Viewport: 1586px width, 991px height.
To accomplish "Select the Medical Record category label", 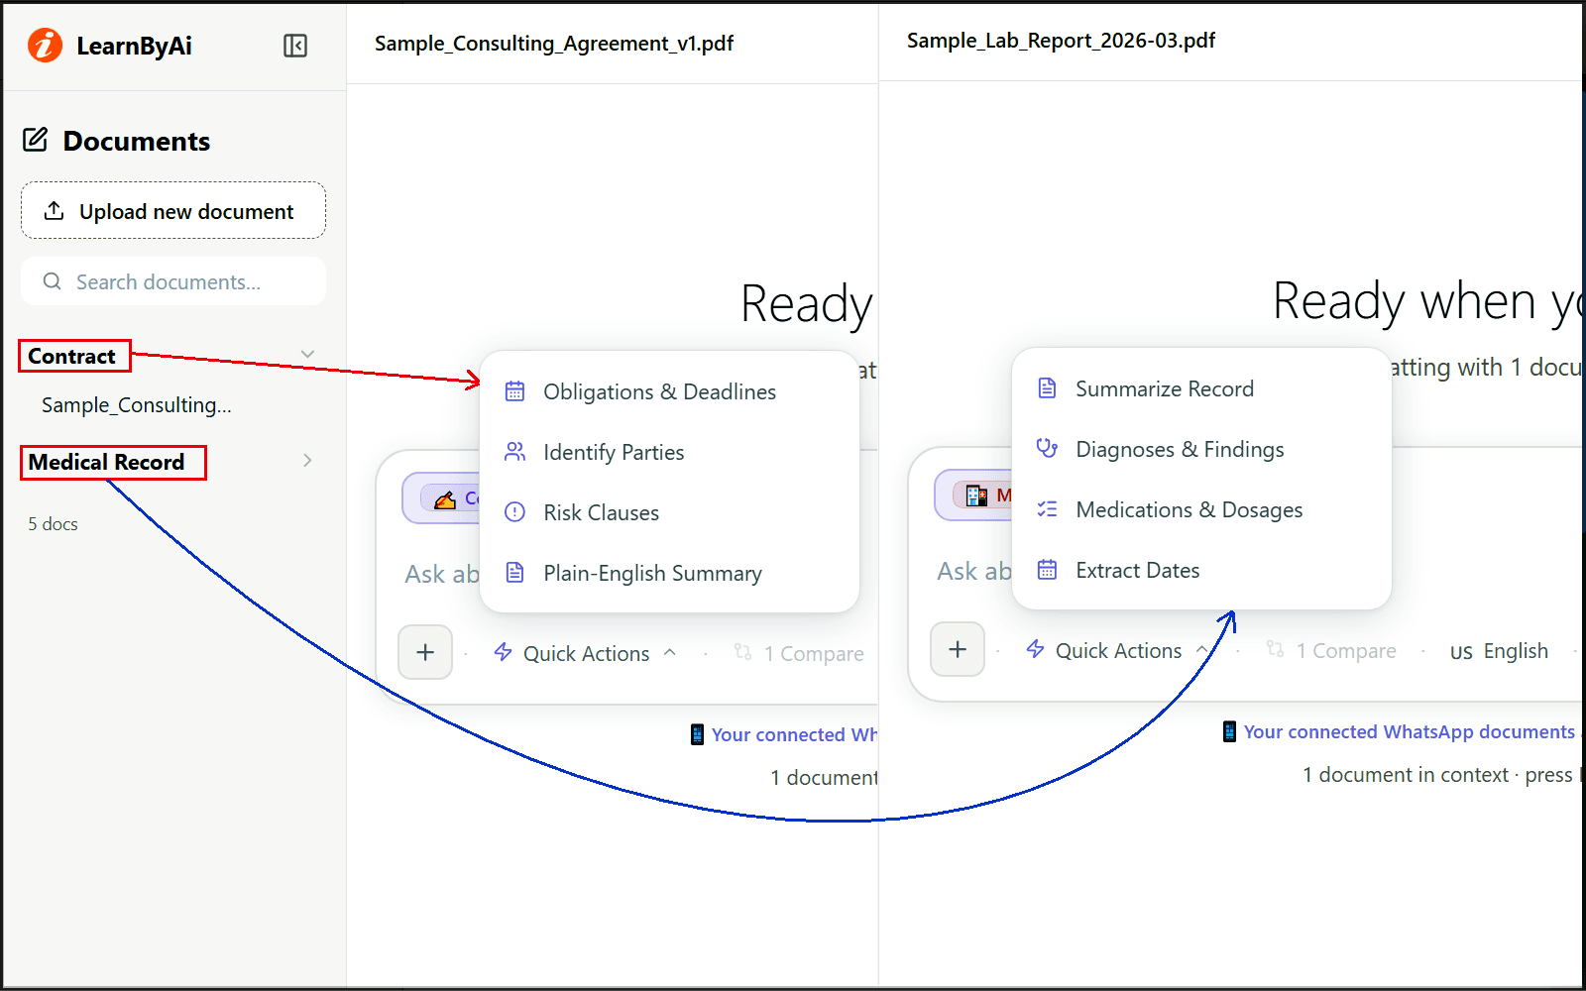I will click(106, 462).
